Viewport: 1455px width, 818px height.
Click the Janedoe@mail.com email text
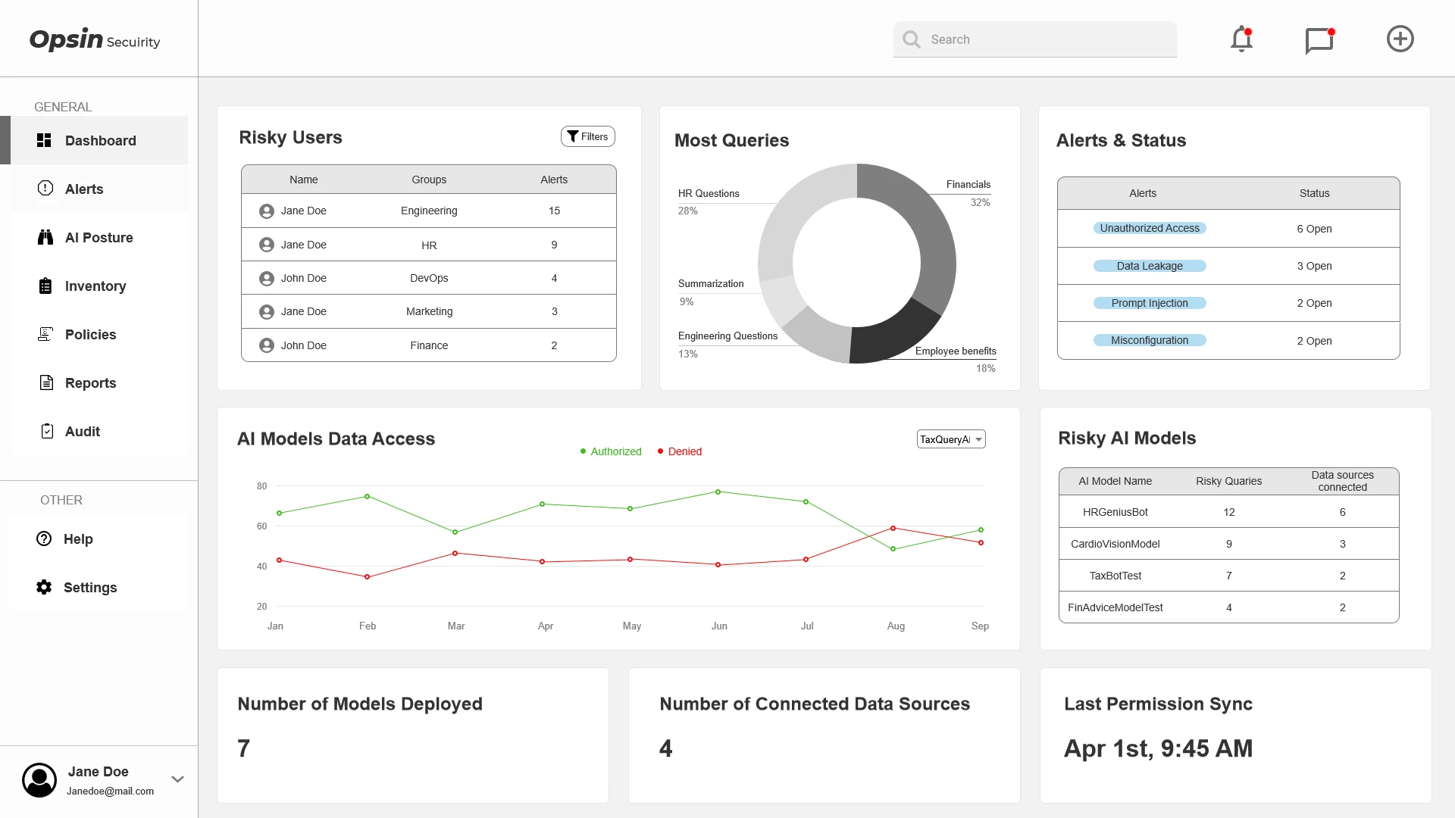(x=110, y=791)
